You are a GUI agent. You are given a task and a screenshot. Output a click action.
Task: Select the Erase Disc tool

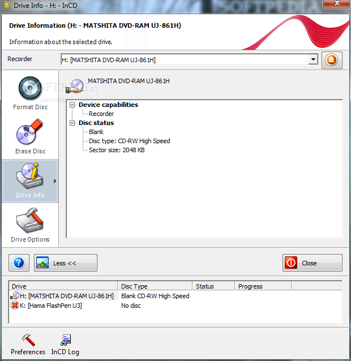click(30, 136)
